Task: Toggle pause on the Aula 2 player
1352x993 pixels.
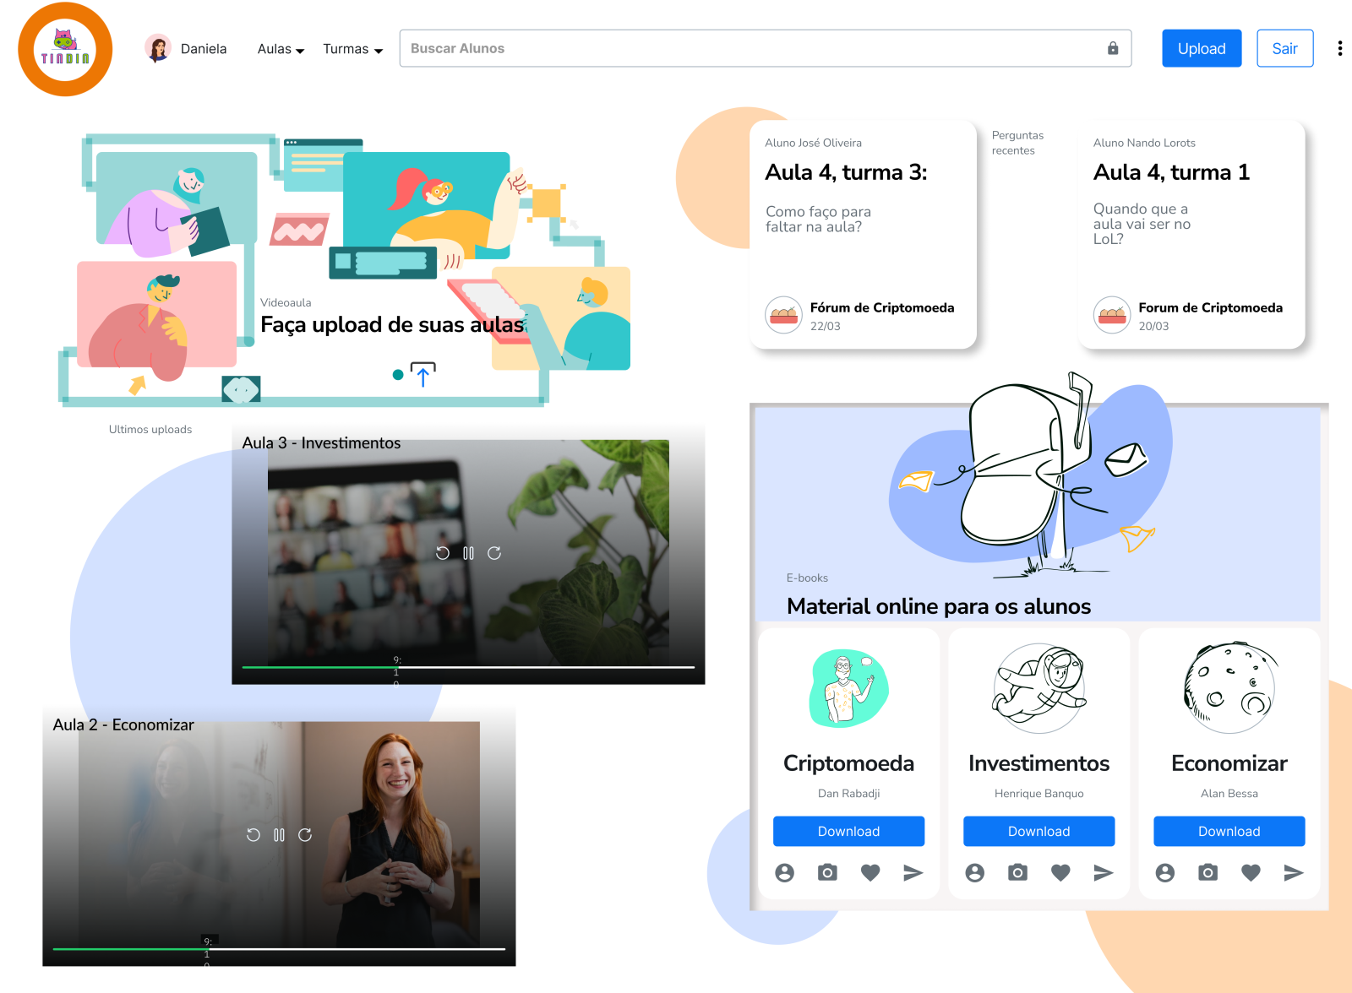Action: [279, 835]
